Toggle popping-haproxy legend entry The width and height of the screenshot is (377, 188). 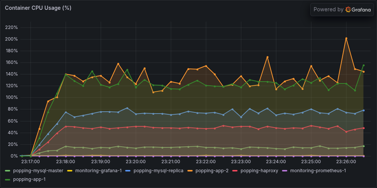coord(259,171)
